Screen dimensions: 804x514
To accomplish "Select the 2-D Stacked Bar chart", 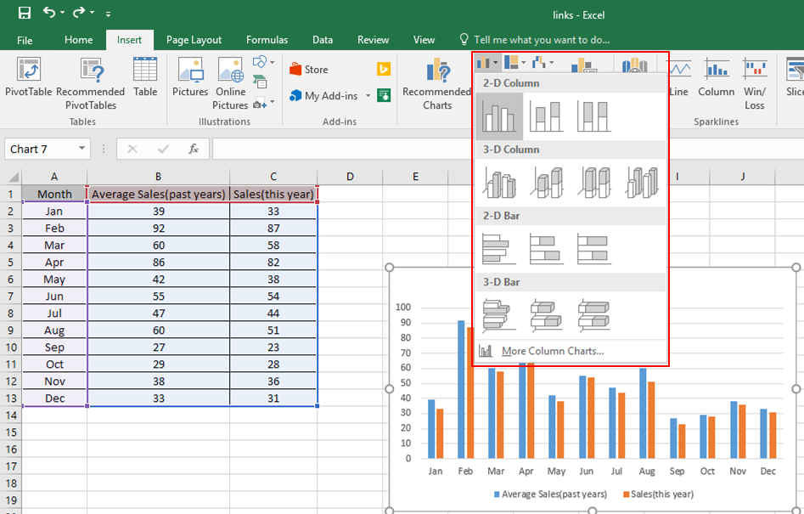I will (547, 249).
